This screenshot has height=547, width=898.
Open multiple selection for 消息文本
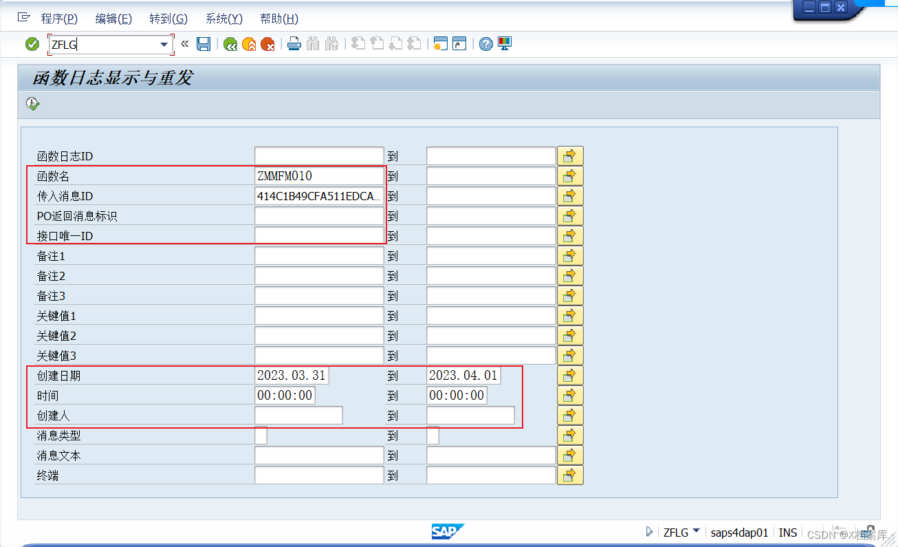(570, 455)
